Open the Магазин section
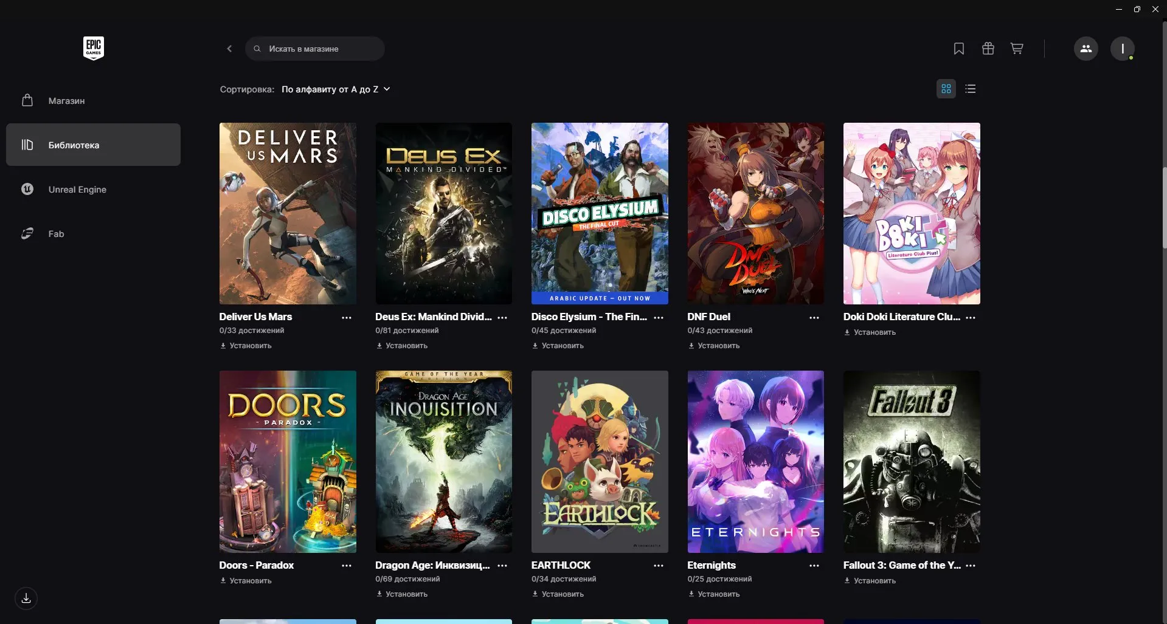1167x624 pixels. tap(93, 100)
